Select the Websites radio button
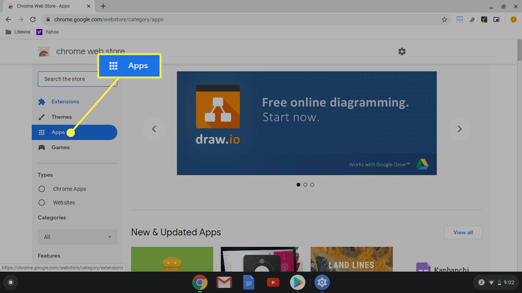 click(42, 203)
